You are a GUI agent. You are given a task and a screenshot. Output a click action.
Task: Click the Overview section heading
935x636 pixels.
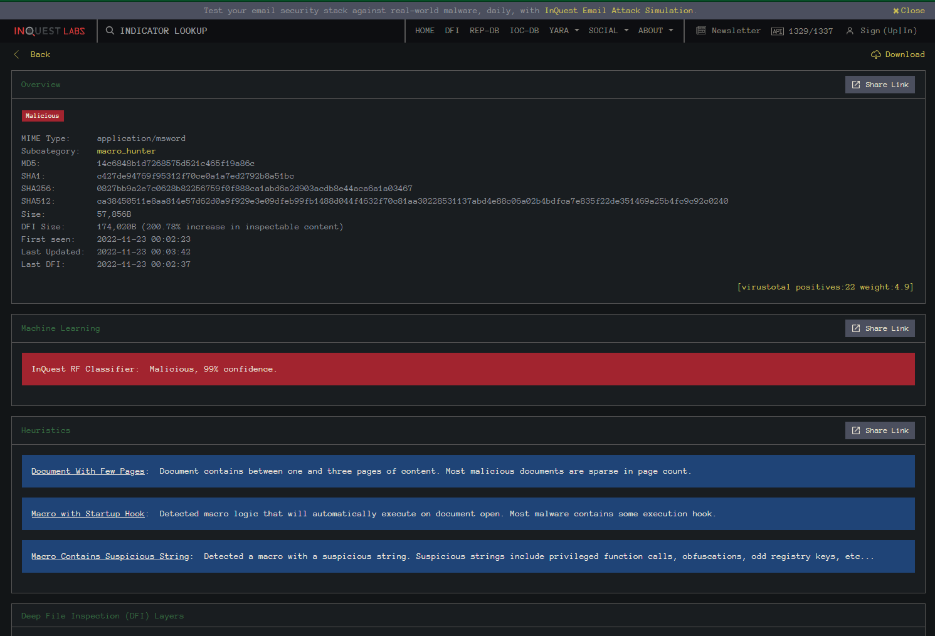pyautogui.click(x=41, y=85)
